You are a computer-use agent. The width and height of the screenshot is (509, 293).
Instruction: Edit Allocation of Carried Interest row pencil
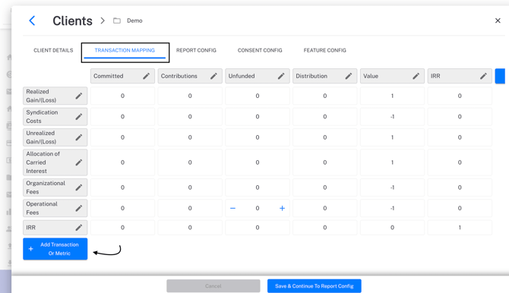79,162
